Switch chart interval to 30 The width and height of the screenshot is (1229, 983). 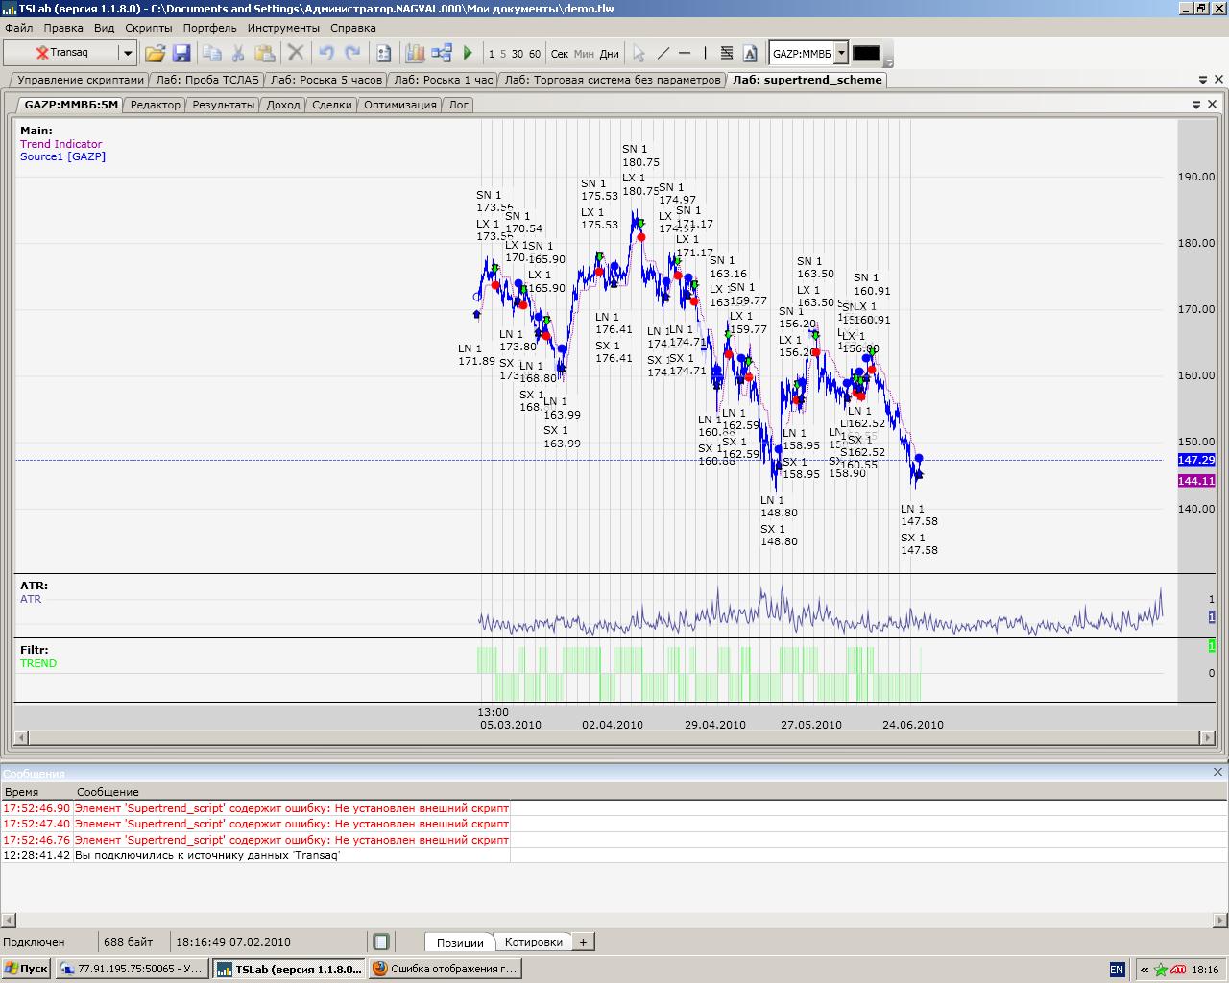[518, 54]
